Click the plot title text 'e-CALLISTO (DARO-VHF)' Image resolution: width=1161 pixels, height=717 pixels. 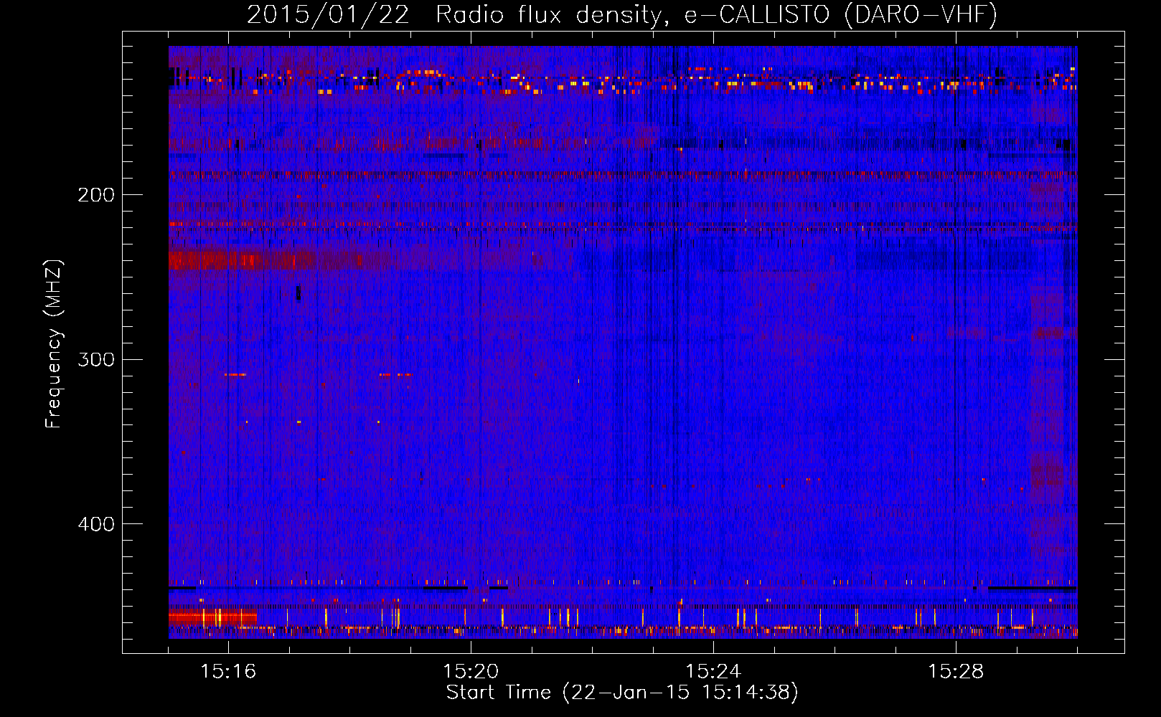pyautogui.click(x=840, y=15)
